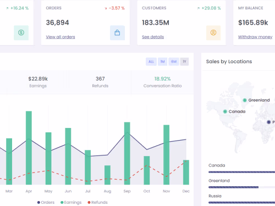Toggle the Earnings series in chart legend

point(71,202)
